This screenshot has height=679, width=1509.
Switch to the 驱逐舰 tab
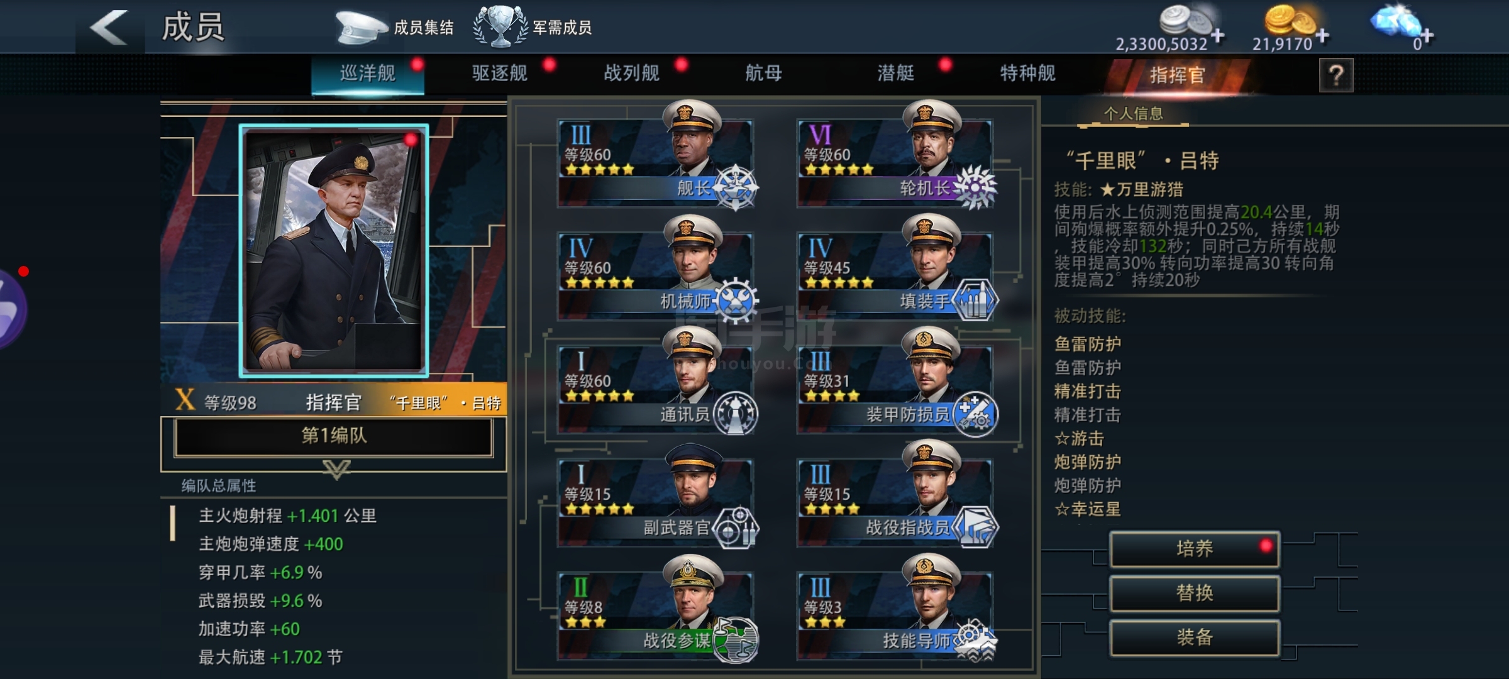pos(500,73)
